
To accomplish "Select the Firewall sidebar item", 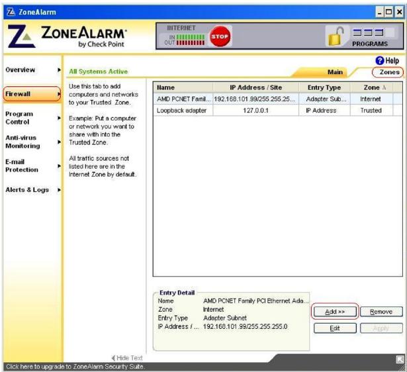I will [32, 94].
